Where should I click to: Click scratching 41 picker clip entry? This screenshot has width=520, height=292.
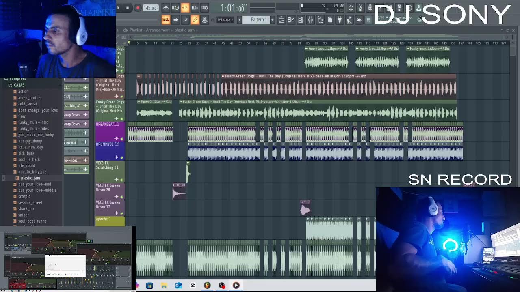(76, 105)
